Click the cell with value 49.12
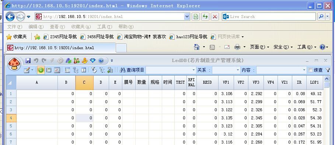This screenshot has height=145, width=335. [x=314, y=94]
